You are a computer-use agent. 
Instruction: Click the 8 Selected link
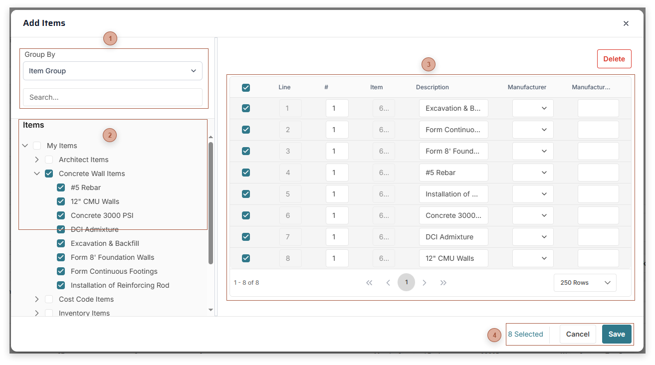tap(526, 334)
